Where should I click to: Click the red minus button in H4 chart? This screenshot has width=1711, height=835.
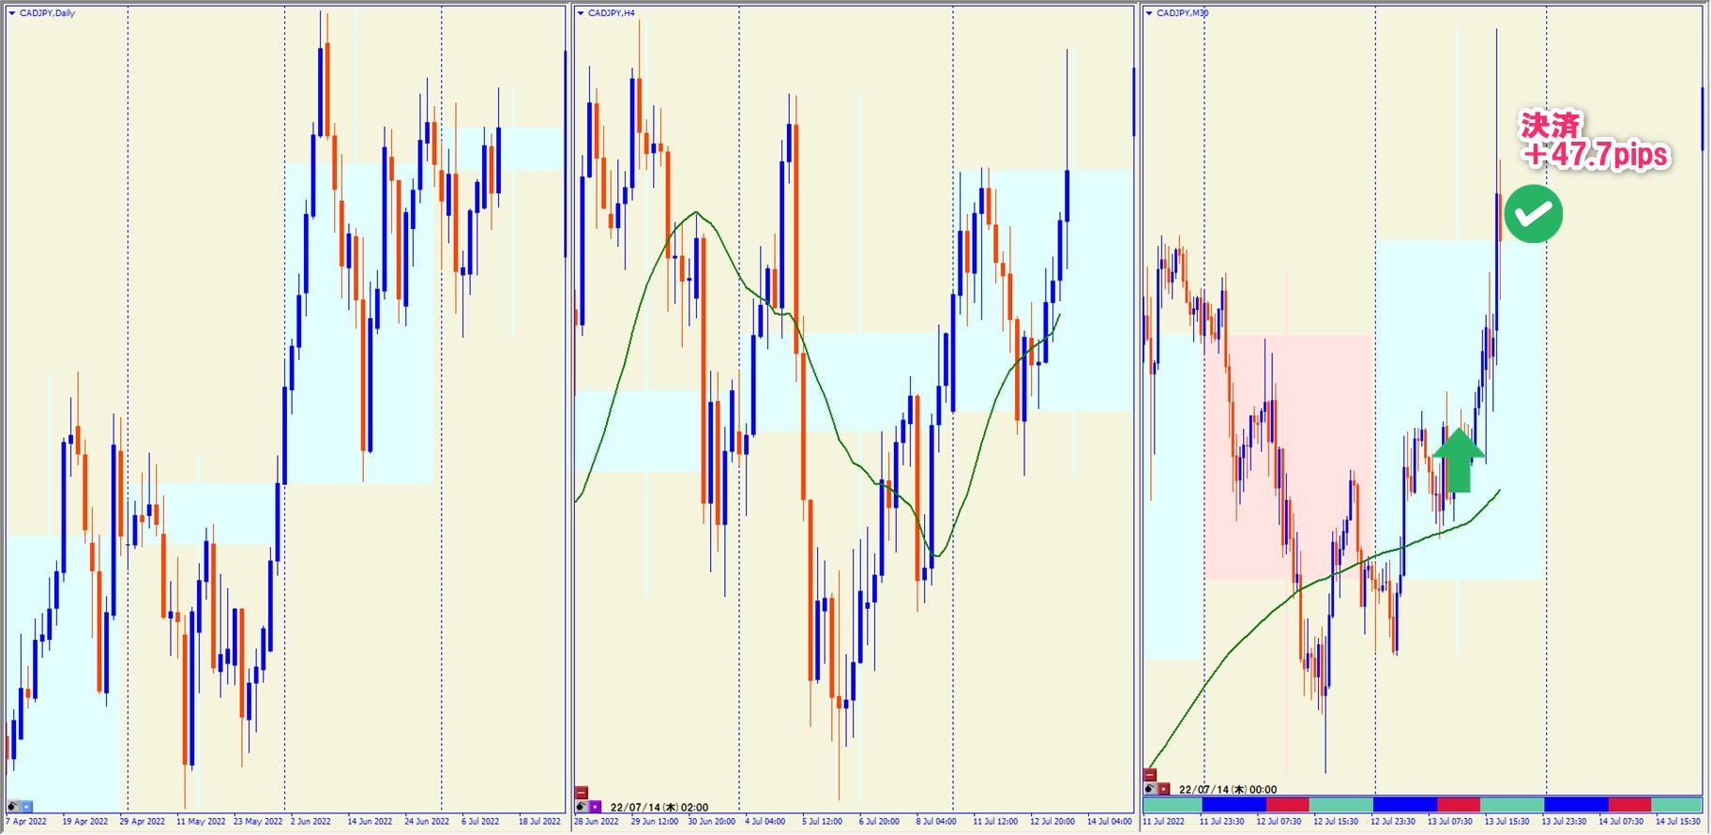tap(582, 793)
